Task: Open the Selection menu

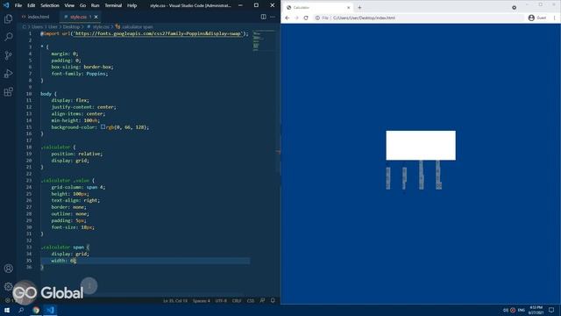Action: [x=50, y=5]
